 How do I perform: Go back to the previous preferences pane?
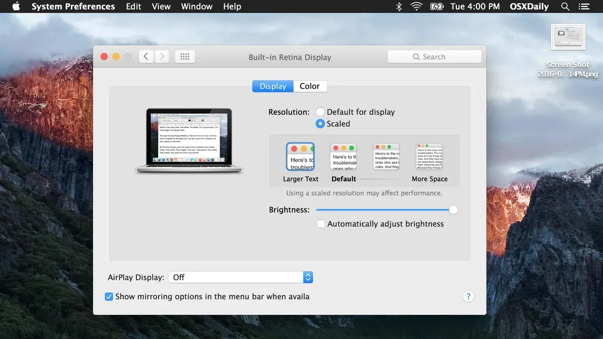(x=146, y=57)
